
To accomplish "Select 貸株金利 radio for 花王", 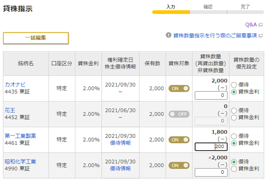I will click(234, 118).
